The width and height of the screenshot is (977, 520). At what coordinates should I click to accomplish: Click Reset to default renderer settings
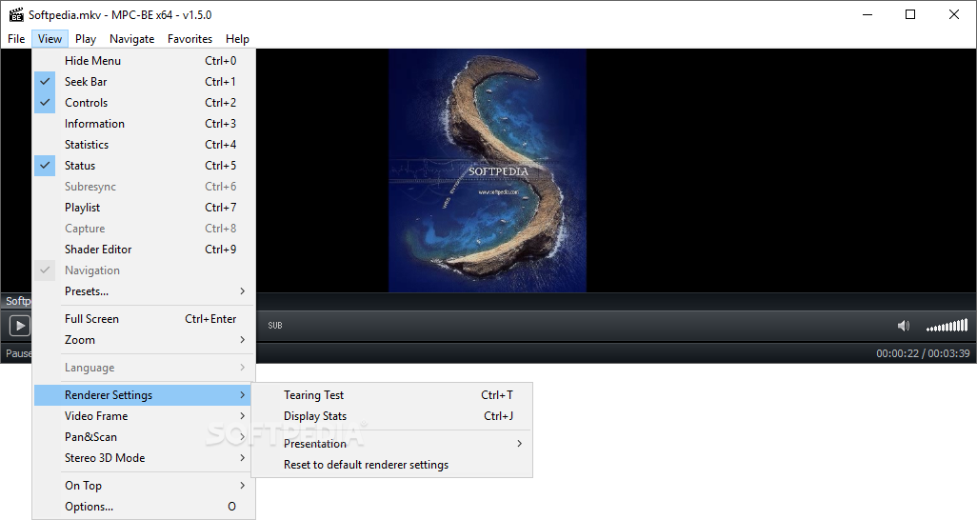click(x=392, y=465)
